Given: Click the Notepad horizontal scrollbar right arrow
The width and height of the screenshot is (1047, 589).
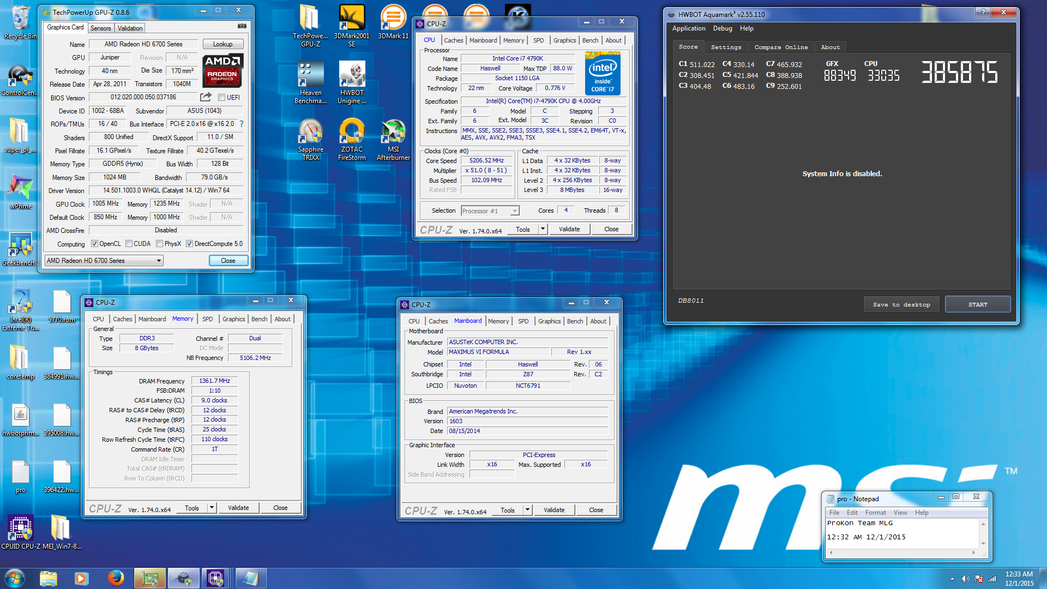Looking at the screenshot, I should 974,553.
